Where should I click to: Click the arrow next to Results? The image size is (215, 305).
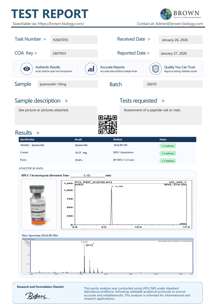pyautogui.click(x=38, y=133)
